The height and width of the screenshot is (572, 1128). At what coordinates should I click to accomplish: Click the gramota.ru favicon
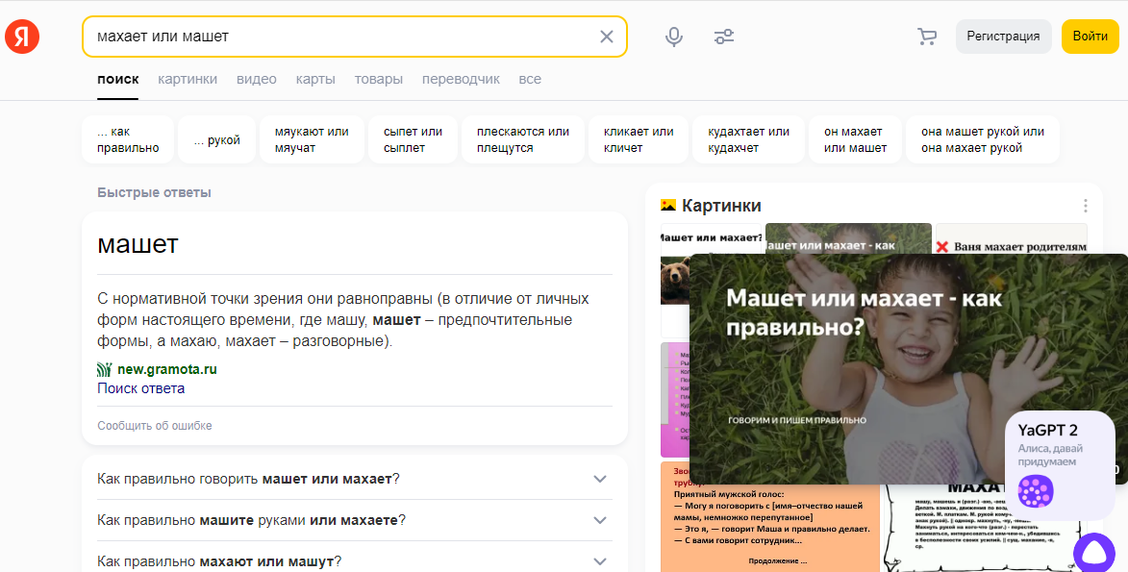click(104, 370)
